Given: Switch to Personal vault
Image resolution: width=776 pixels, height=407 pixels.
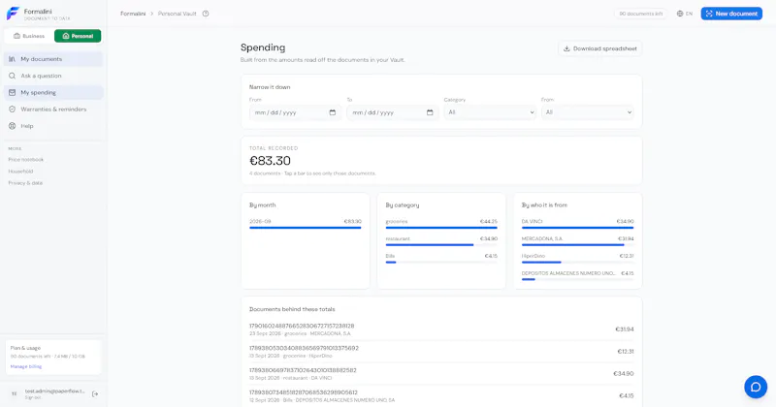Looking at the screenshot, I should [x=78, y=36].
